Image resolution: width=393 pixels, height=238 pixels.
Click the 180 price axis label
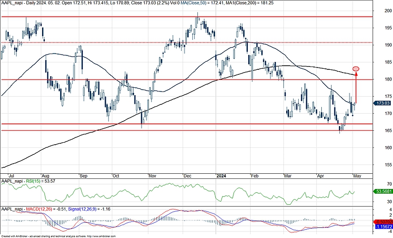388,79
